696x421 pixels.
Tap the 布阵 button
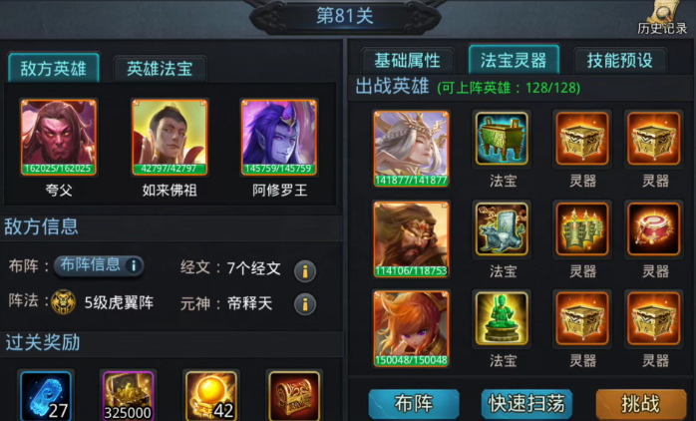coord(414,404)
